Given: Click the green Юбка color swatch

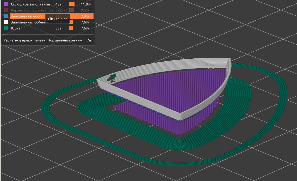Looking at the screenshot, I should (x=6, y=28).
